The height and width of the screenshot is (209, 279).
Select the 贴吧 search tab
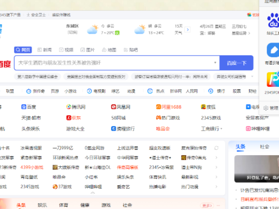point(131,50)
